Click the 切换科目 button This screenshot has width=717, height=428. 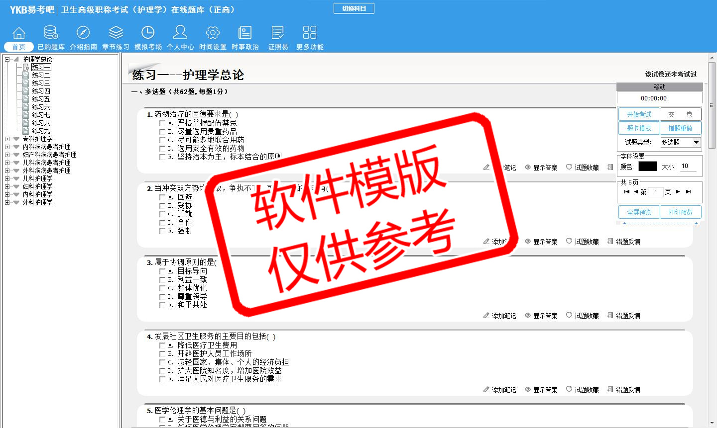tap(354, 8)
